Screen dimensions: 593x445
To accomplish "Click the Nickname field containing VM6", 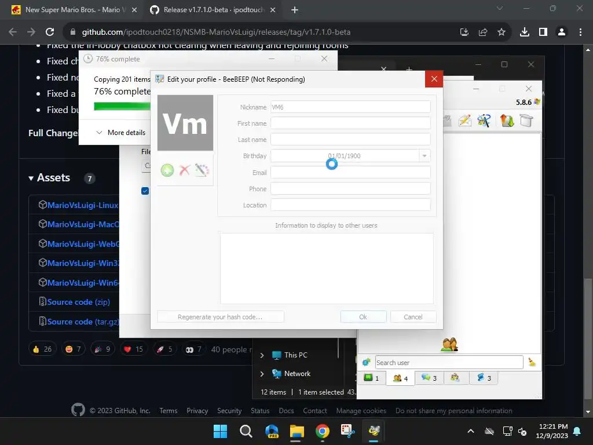I will click(350, 107).
